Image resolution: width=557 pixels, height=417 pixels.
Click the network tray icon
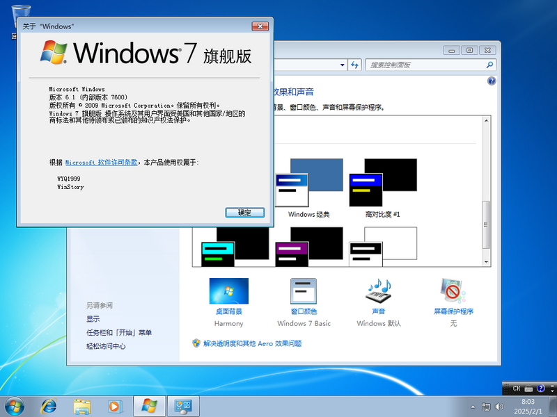[486, 407]
